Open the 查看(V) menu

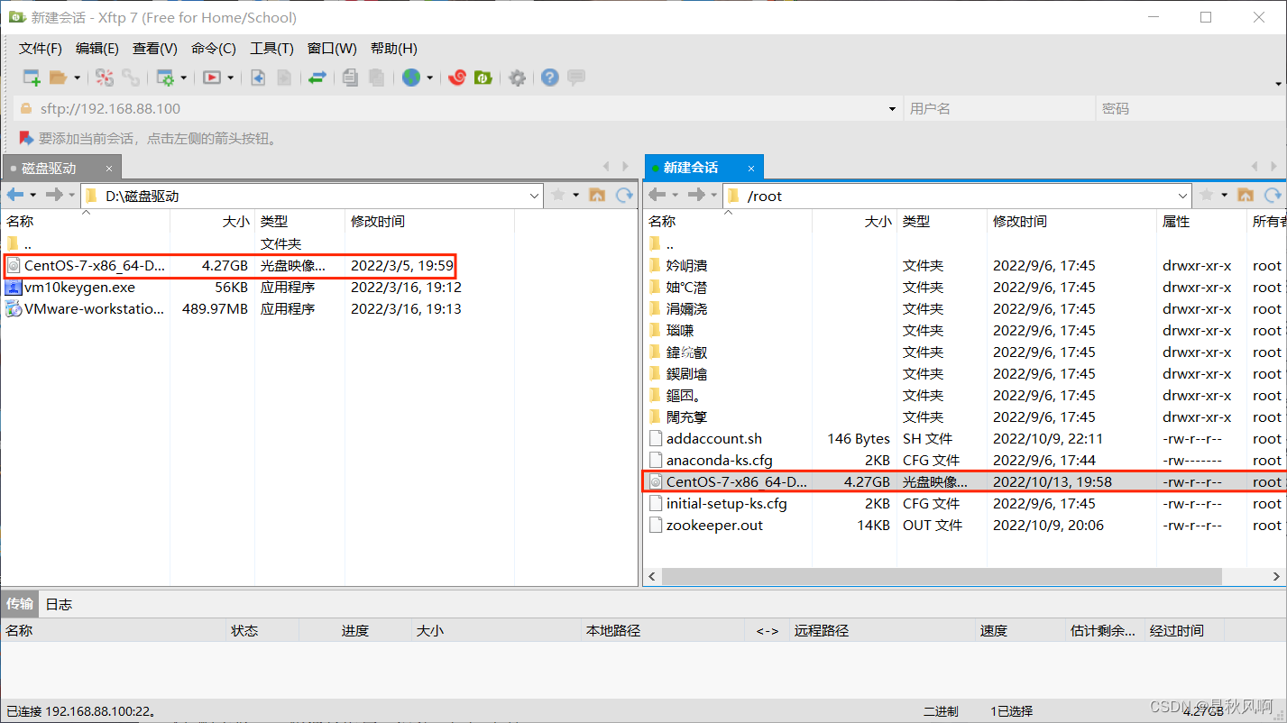(155, 49)
